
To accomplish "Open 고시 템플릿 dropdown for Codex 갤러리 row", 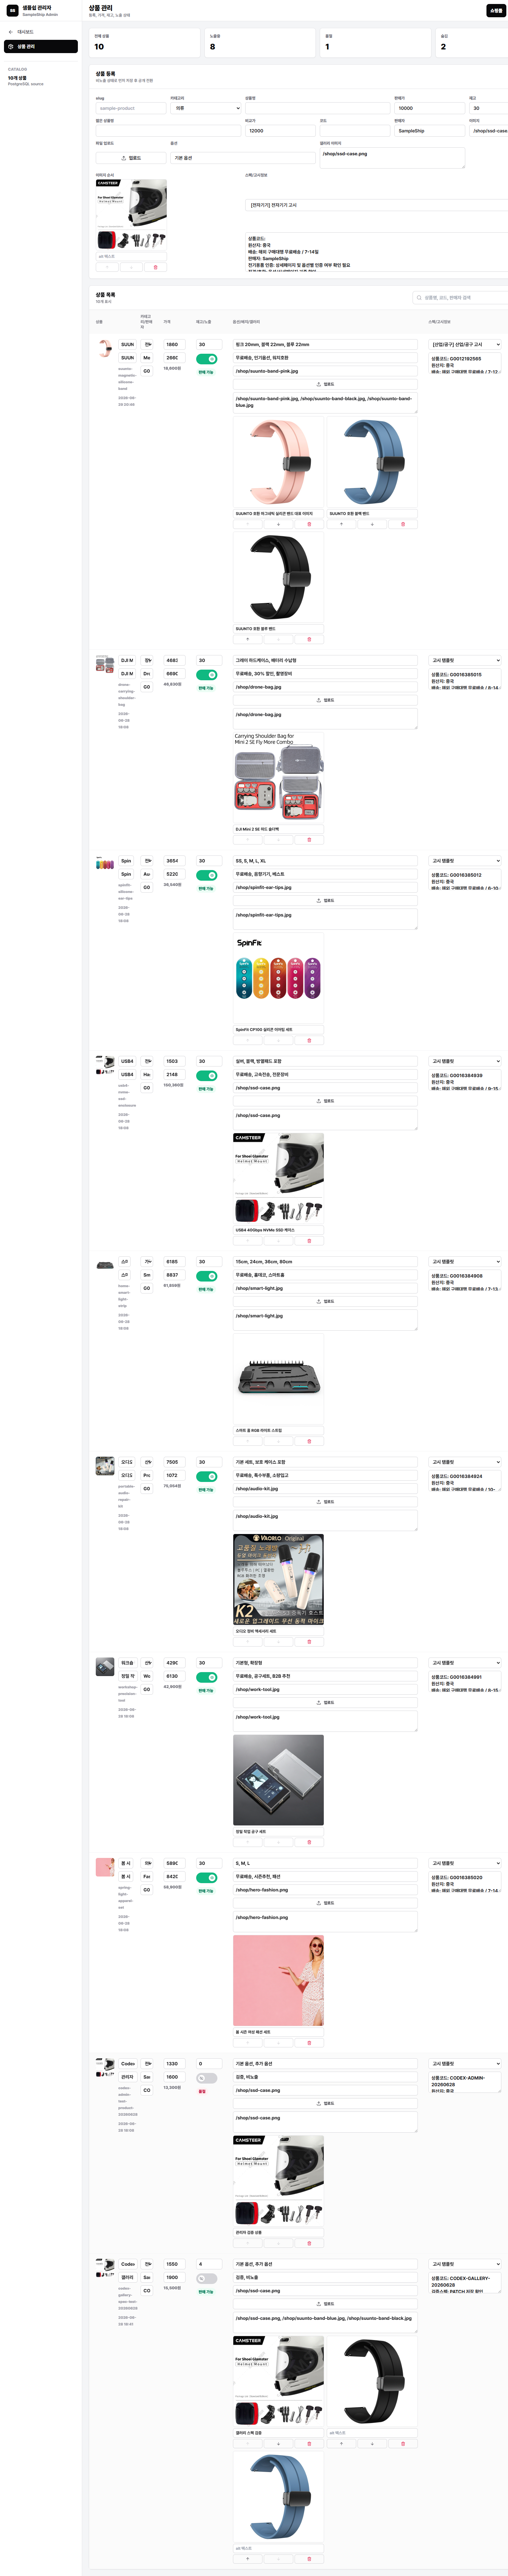I will 465,2264.
